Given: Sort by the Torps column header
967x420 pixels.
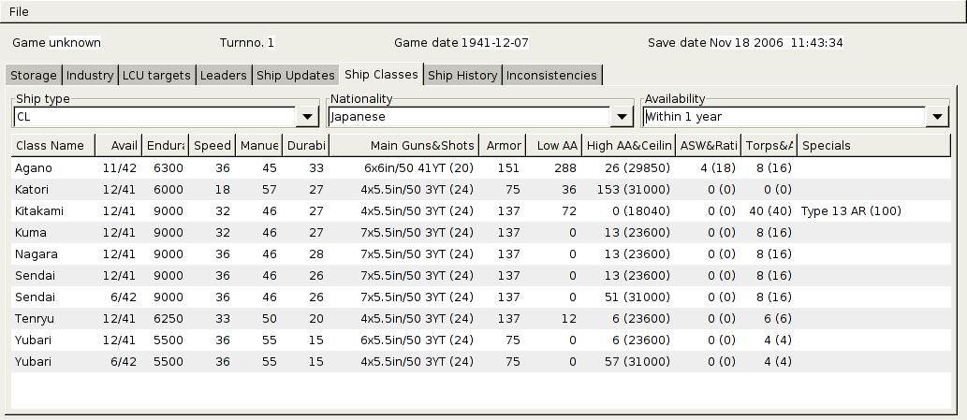Looking at the screenshot, I should click(769, 145).
